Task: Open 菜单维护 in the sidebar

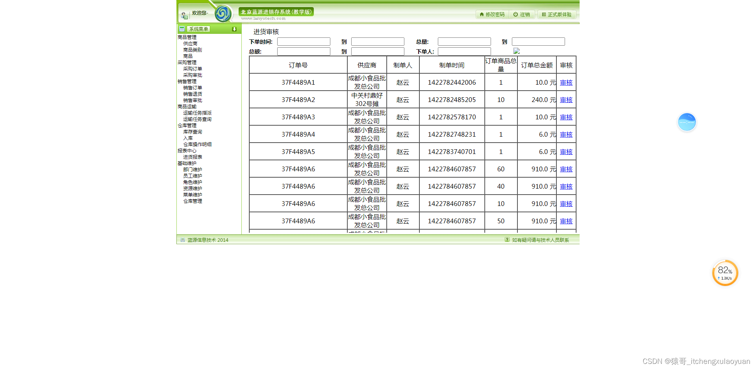Action: coord(193,195)
